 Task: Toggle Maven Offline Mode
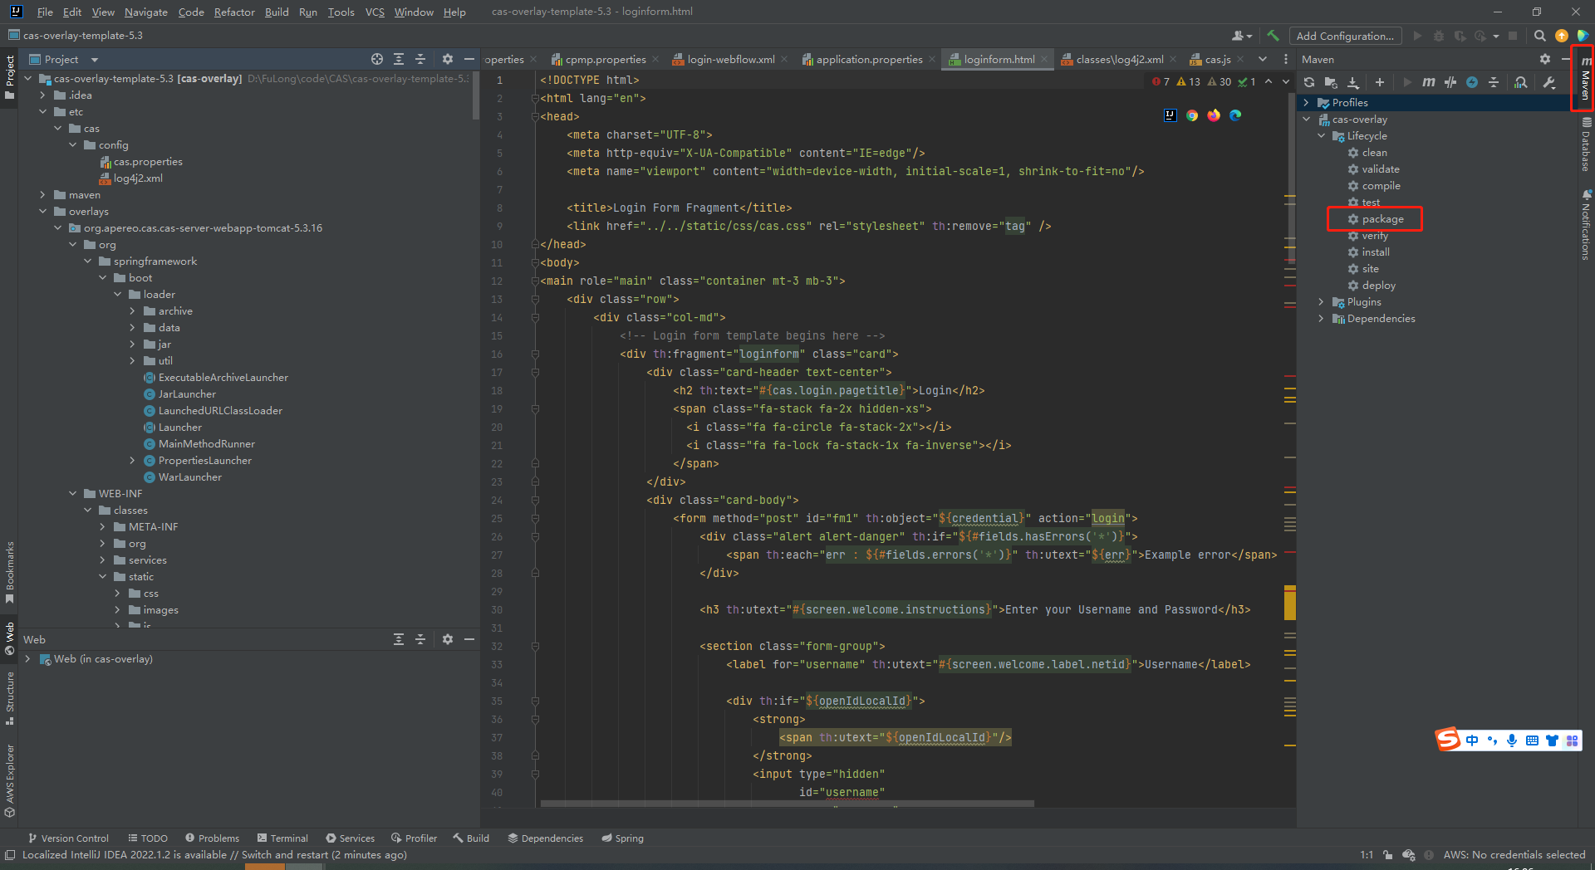pyautogui.click(x=1450, y=82)
